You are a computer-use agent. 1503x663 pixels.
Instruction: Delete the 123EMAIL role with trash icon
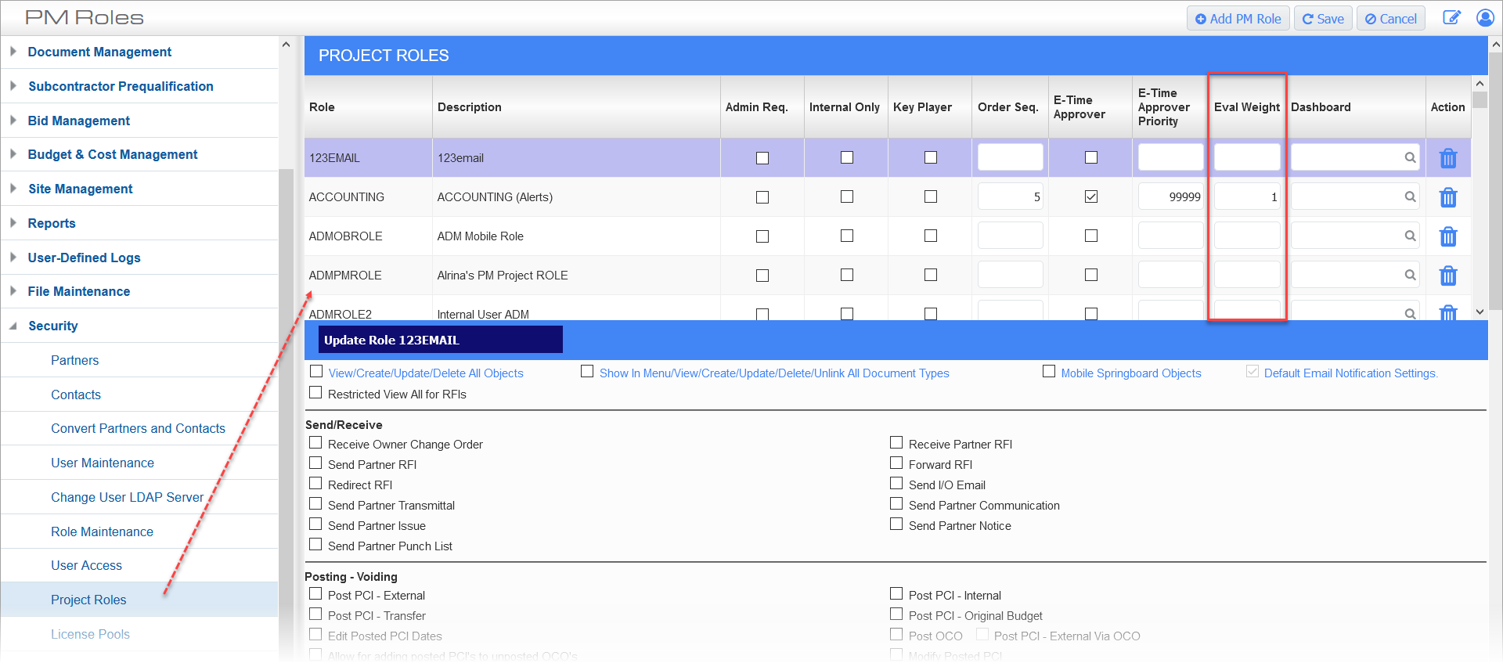1447,158
